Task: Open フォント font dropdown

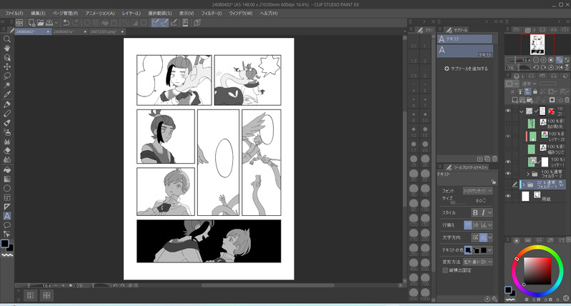Action: 477,190
